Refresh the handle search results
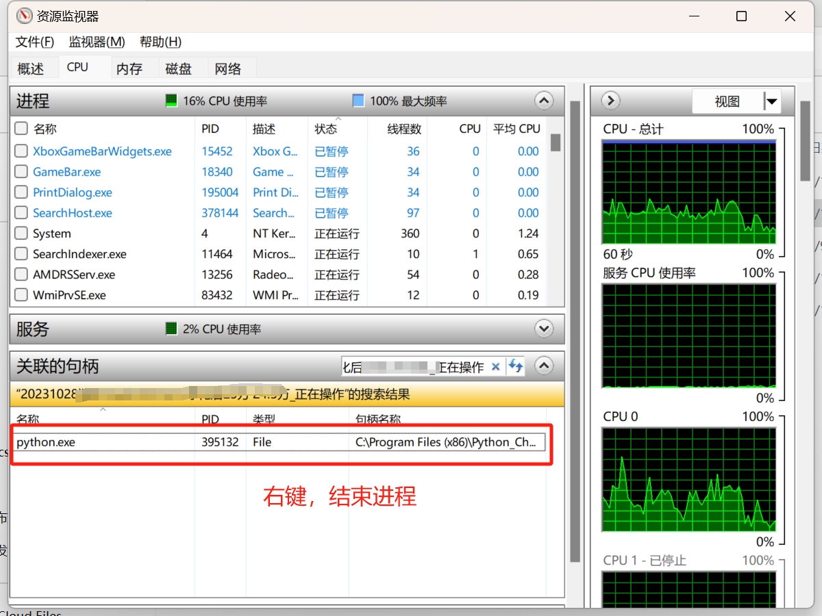The width and height of the screenshot is (822, 616). 515,366
